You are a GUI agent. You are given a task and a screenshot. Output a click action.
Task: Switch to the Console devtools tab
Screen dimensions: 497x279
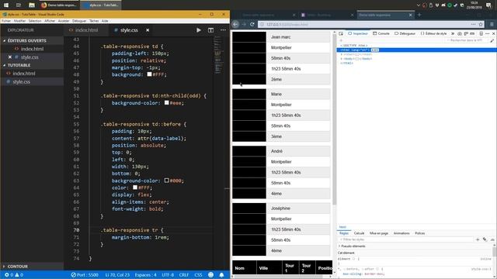[x=381, y=33]
